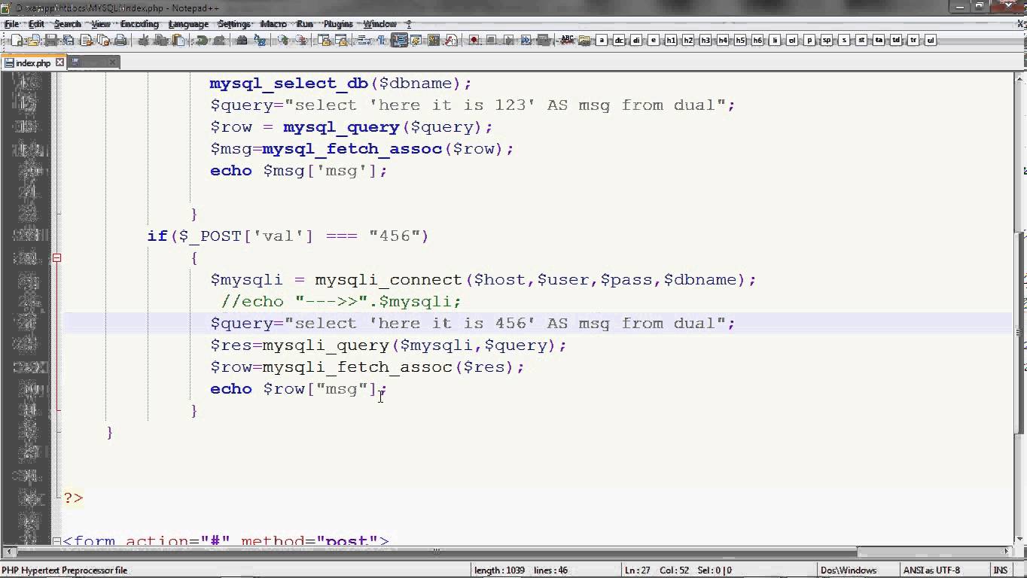1027x578 pixels.
Task: Open Find dialog with binoculars icon
Action: pos(242,40)
